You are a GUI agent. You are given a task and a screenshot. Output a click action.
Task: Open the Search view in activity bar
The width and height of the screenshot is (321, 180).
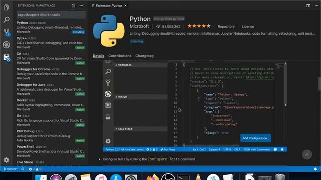[x=6, y=20]
